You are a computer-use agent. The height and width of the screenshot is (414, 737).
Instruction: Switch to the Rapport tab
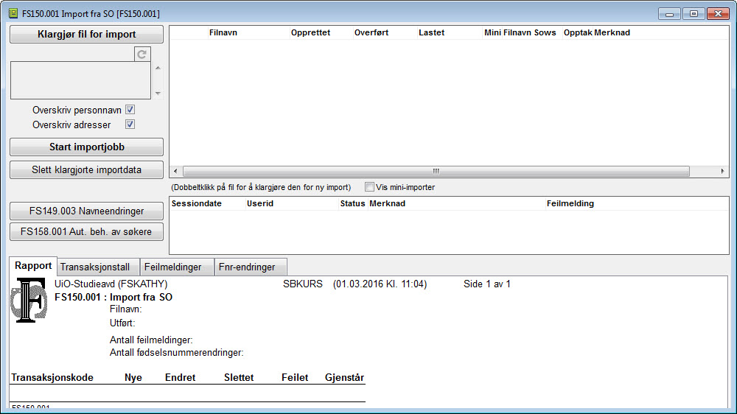point(33,266)
